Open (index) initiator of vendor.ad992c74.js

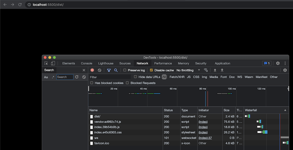[x=203, y=122]
